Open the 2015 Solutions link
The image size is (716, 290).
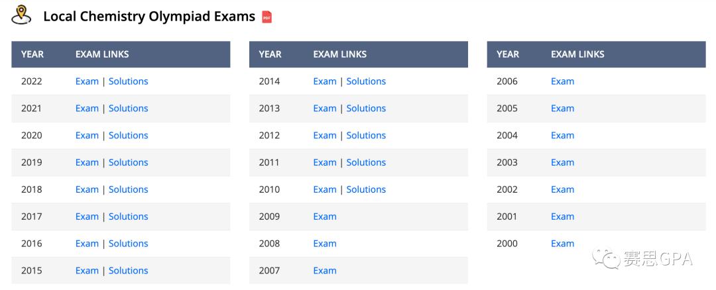128,271
